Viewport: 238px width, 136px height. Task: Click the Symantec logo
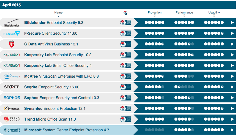[12, 108]
